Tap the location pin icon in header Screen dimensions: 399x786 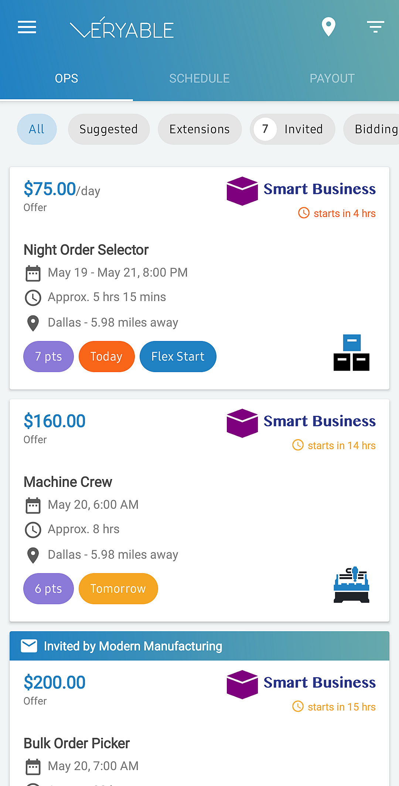click(328, 27)
